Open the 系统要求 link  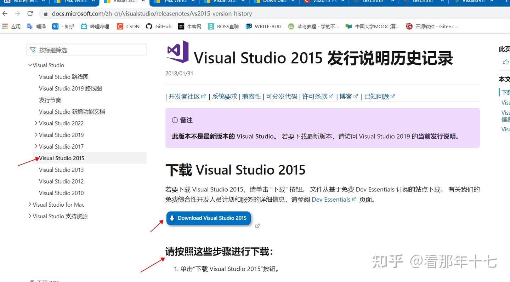[x=225, y=96]
